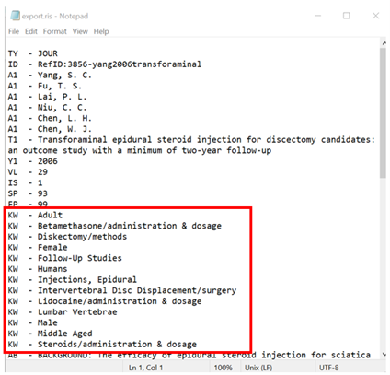Click keyword 'Diskectomy/methods'

67,236
